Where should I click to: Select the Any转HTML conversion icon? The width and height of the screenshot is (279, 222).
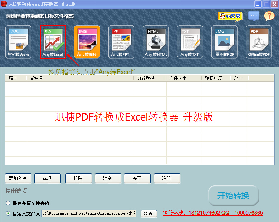(x=156, y=42)
